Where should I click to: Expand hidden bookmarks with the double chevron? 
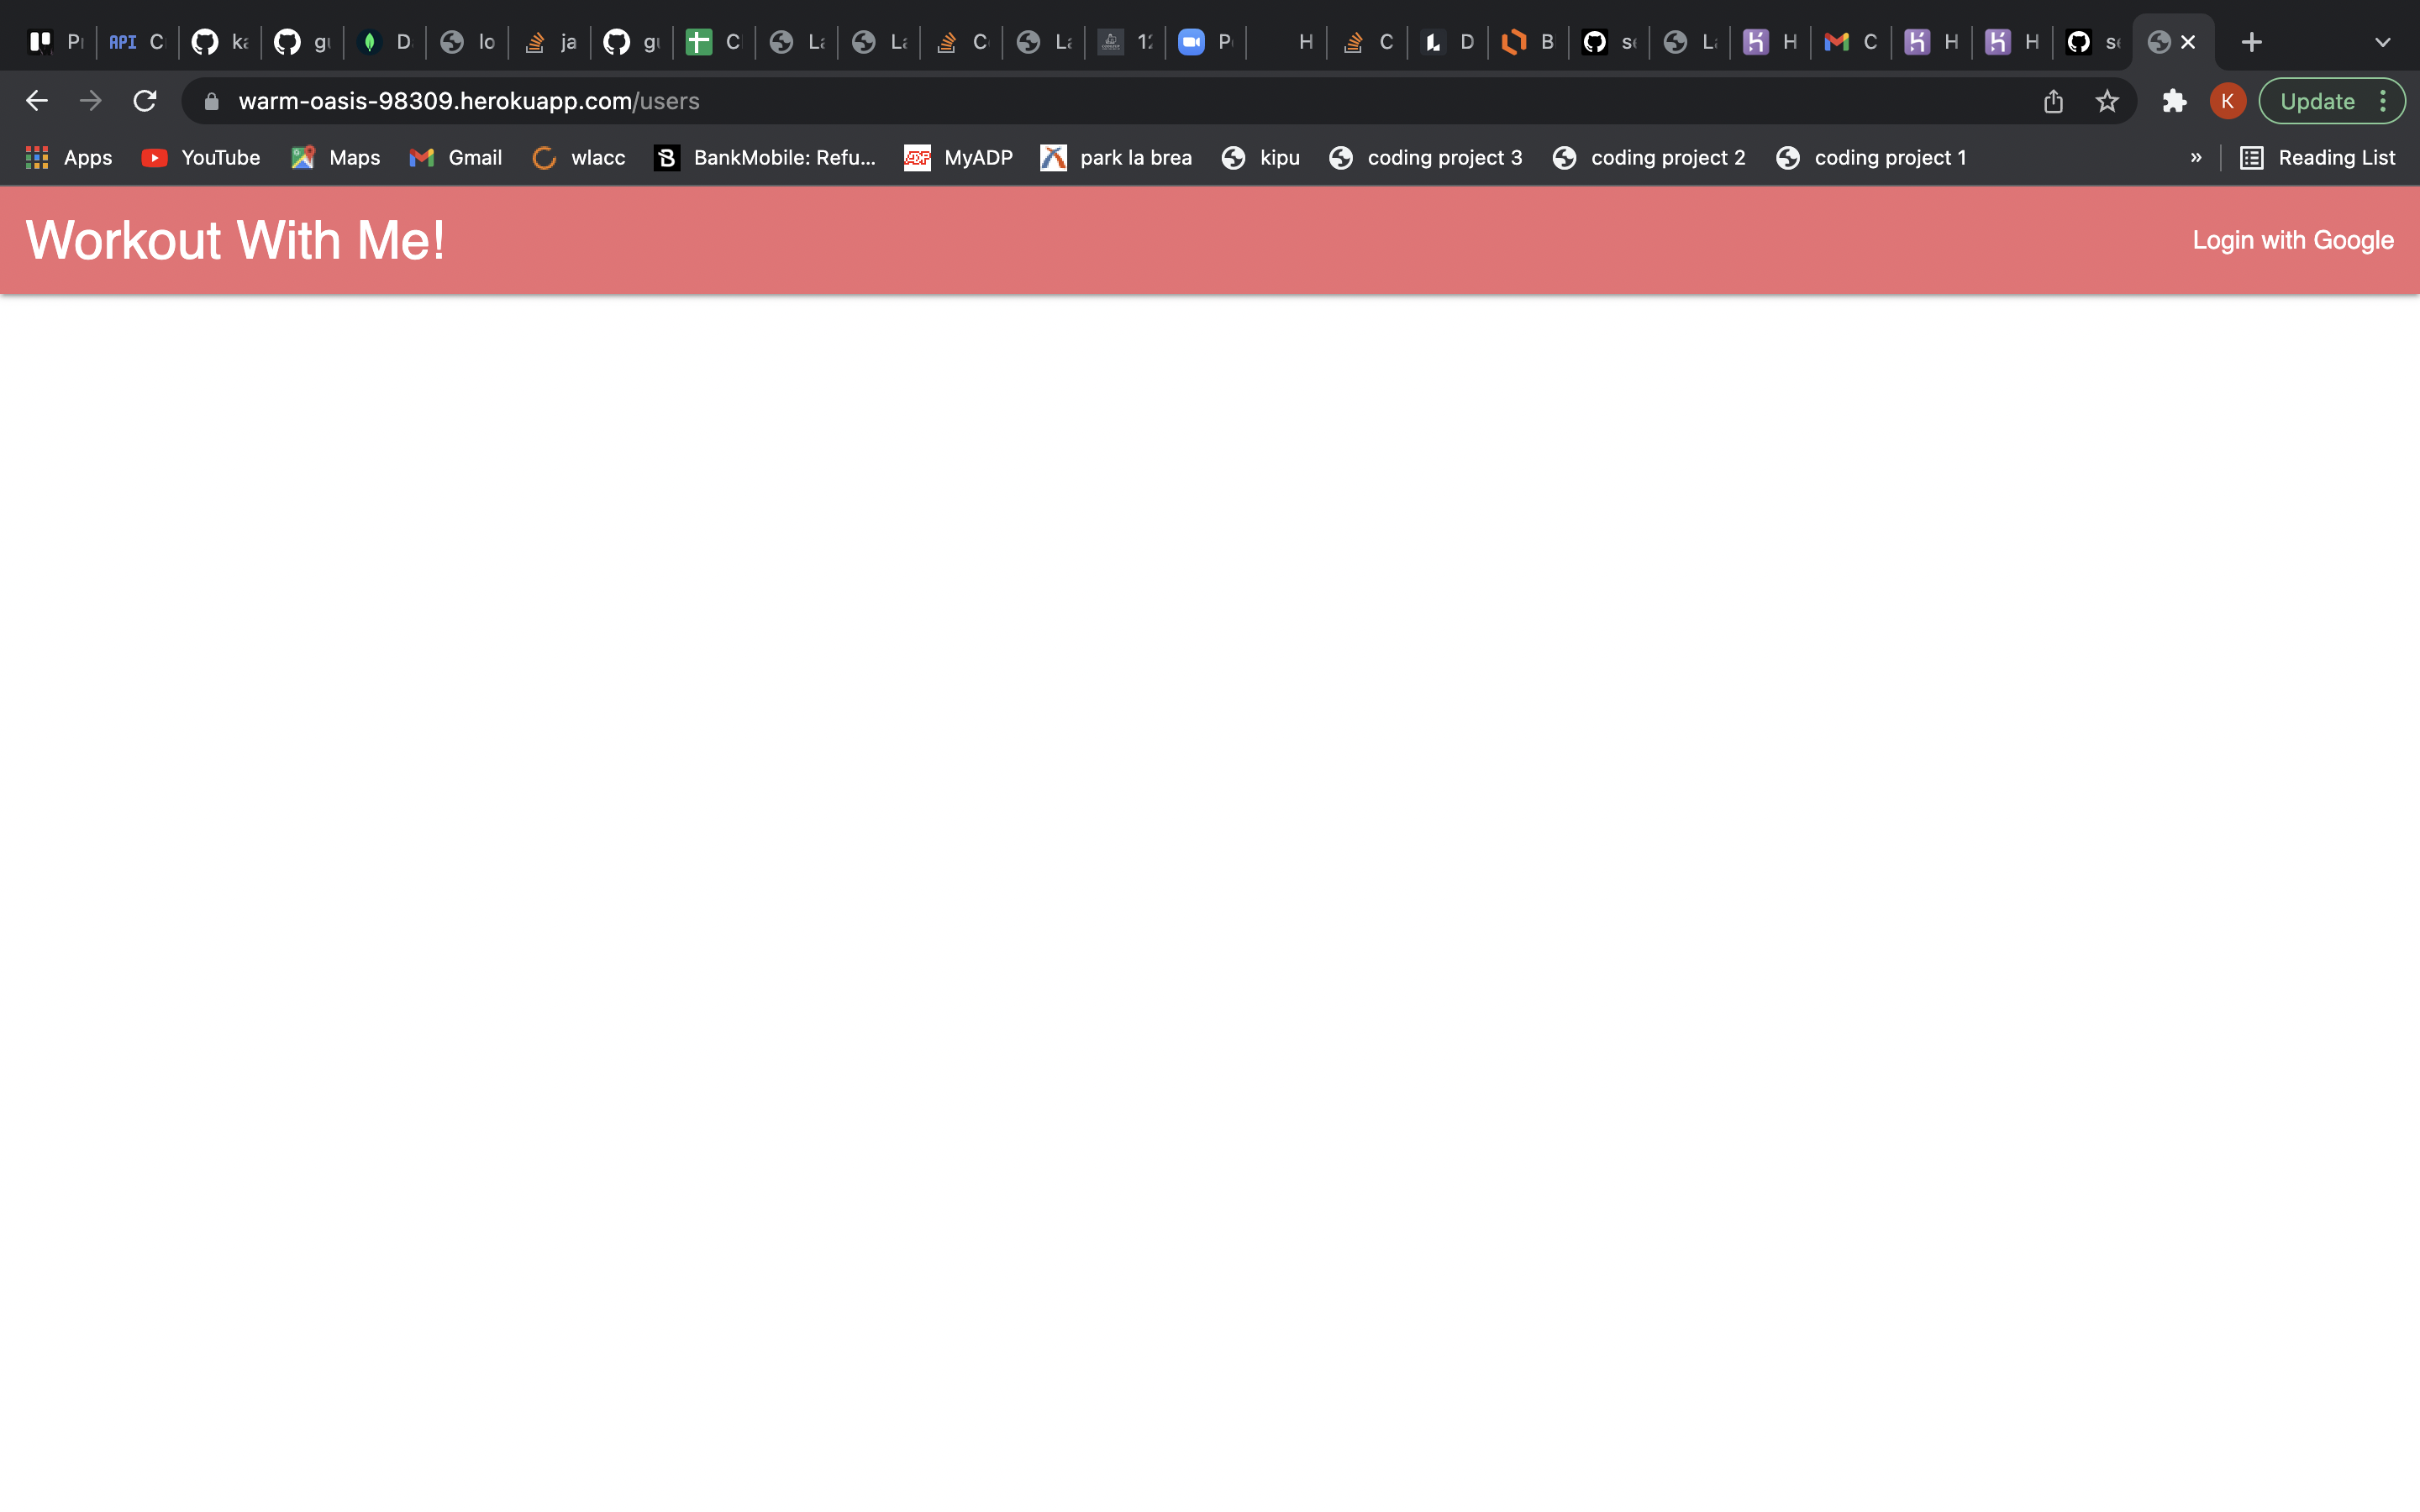click(x=2196, y=157)
